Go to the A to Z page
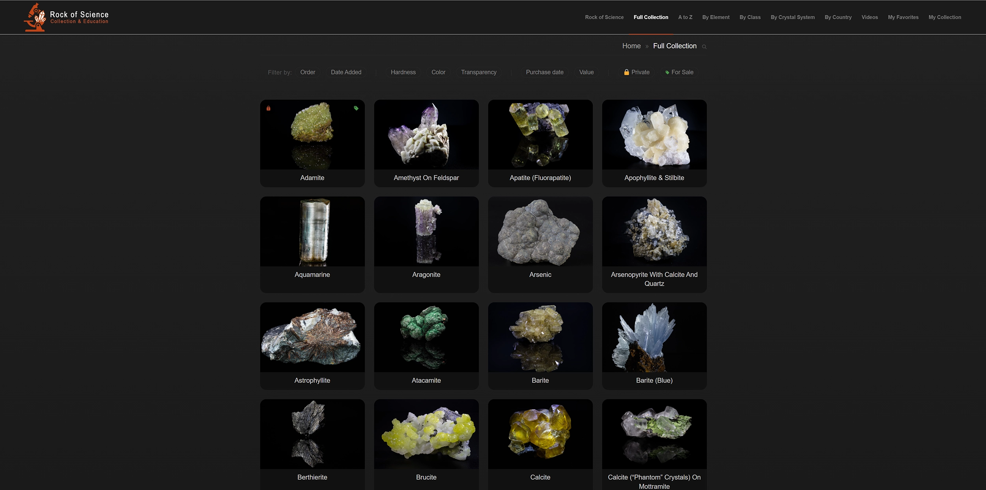 (685, 17)
